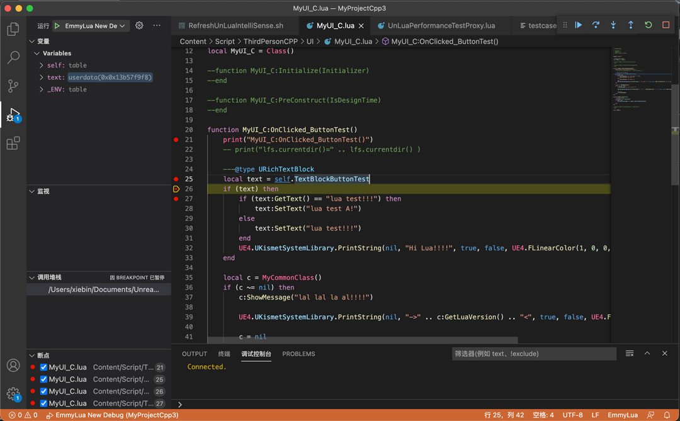Click the debug console filter input field
Viewport: 680px width, 421px height.
[x=534, y=354]
